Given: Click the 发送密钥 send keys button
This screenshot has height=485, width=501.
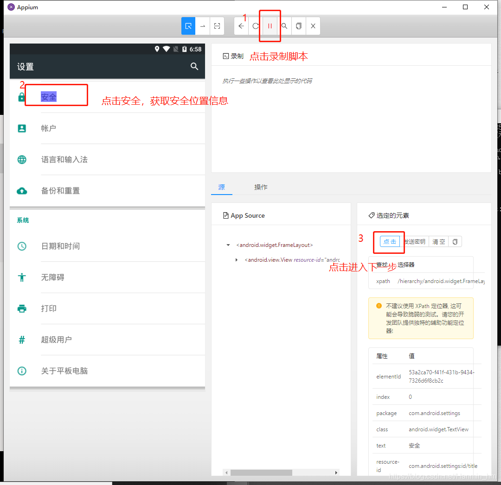Looking at the screenshot, I should (414, 241).
